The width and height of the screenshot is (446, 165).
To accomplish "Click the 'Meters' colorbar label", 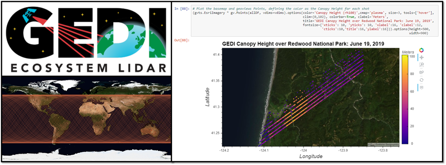I will (x=408, y=52).
